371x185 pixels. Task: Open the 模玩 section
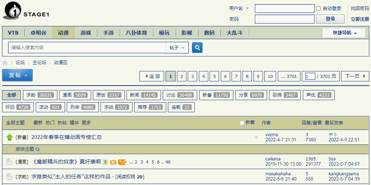pos(164,33)
